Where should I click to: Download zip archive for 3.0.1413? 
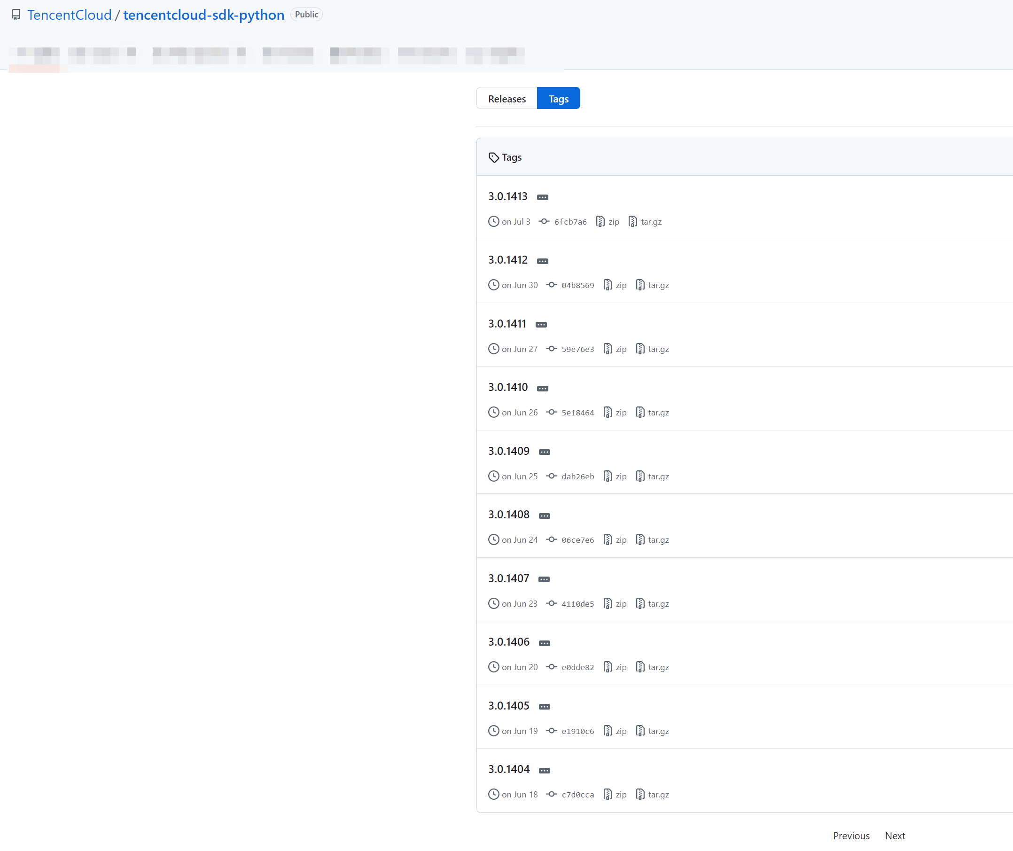tap(613, 222)
